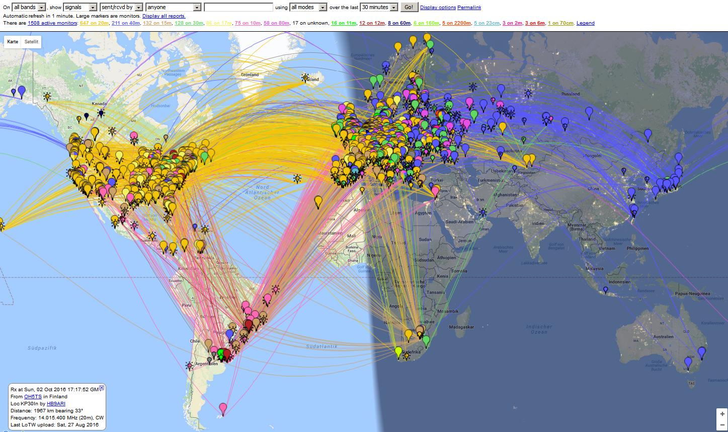728x432 pixels.
Task: Open the HB9ARI callsign link
Action: coord(57,404)
